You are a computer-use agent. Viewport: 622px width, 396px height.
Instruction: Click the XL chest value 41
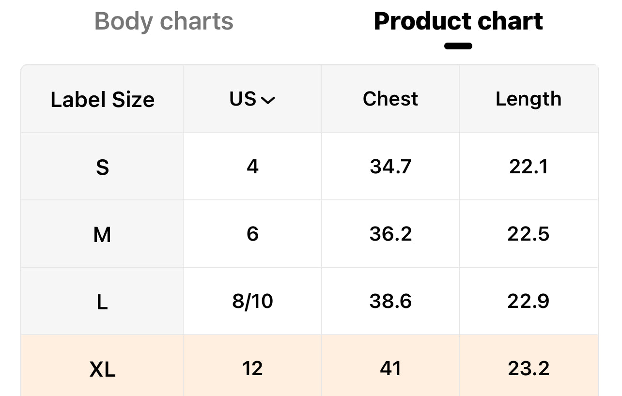390,369
